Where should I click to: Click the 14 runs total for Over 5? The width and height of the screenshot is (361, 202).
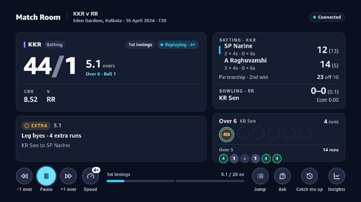pos(331,150)
